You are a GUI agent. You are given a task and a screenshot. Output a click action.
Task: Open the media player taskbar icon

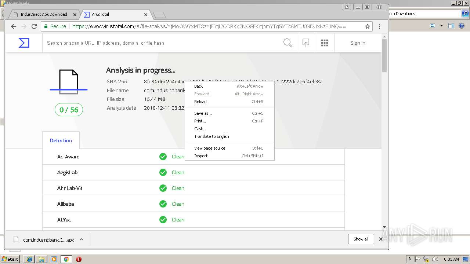pos(54,259)
